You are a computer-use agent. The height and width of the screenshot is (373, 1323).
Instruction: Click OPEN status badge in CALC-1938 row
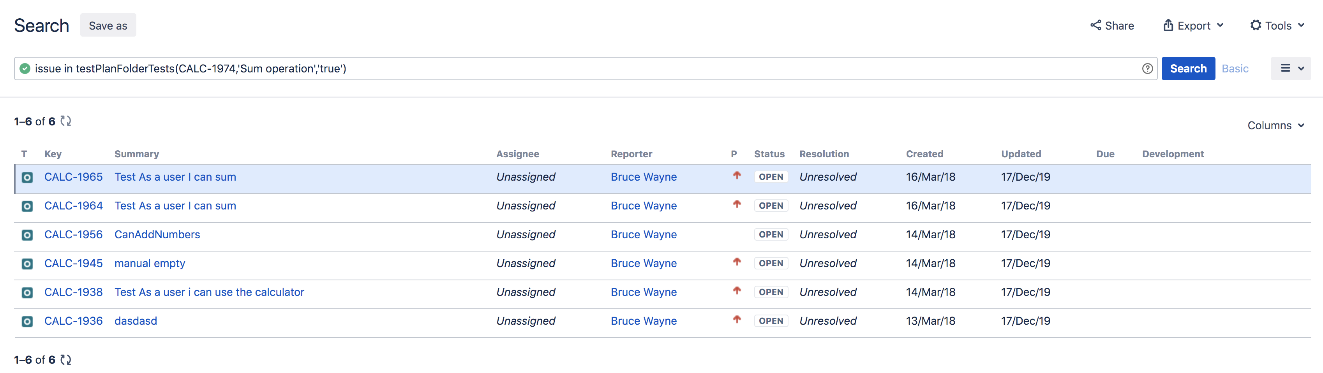click(771, 292)
